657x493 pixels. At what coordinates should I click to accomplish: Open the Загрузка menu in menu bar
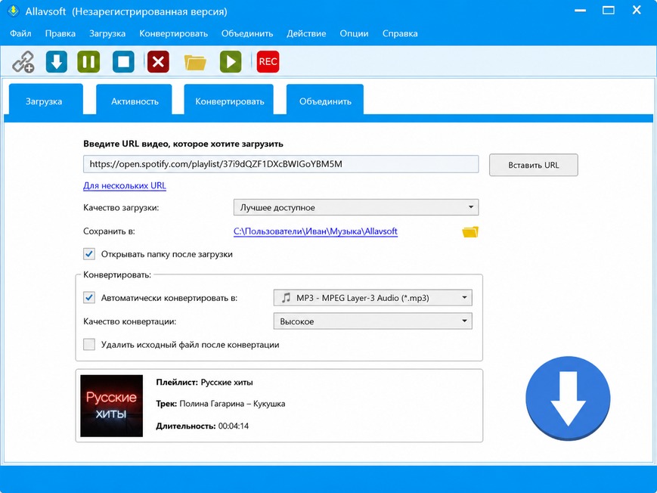107,33
